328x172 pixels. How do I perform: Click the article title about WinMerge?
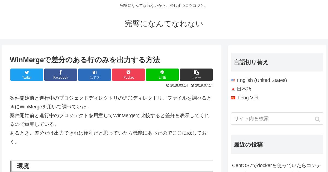click(x=85, y=60)
